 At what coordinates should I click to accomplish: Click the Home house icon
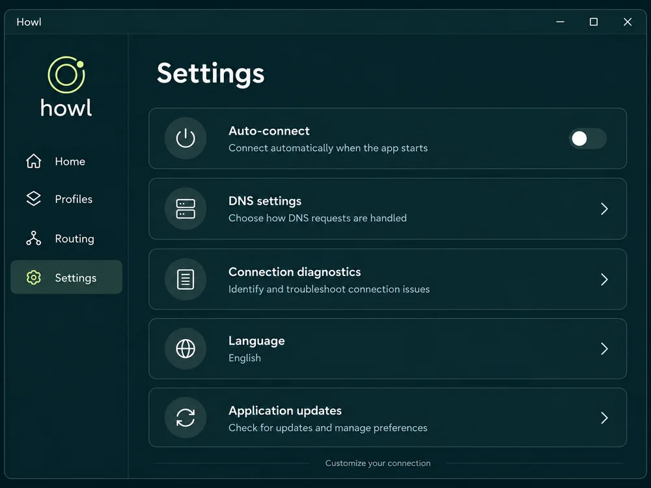(34, 161)
